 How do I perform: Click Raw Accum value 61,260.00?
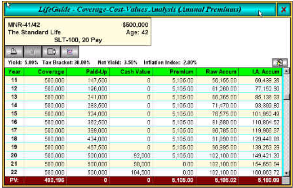point(224,89)
